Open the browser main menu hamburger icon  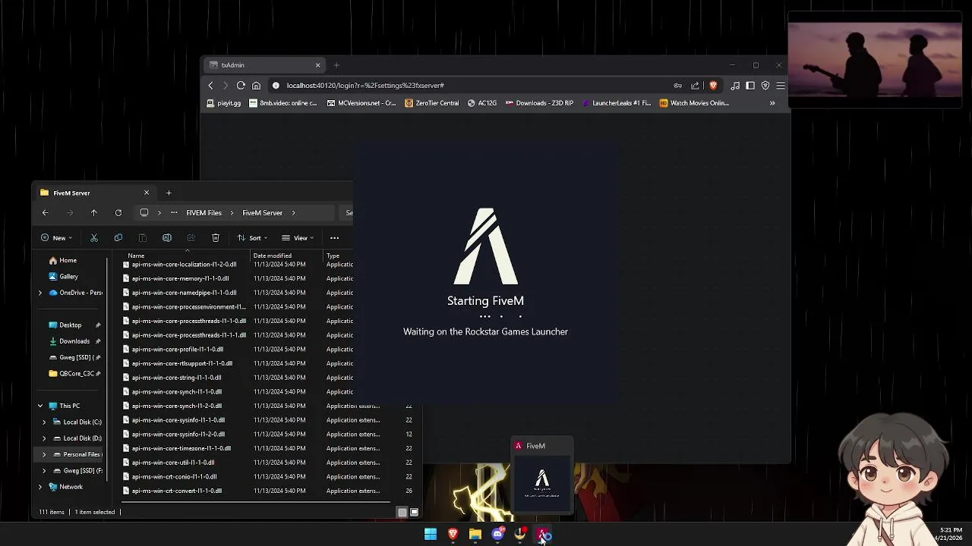pyautogui.click(x=781, y=86)
